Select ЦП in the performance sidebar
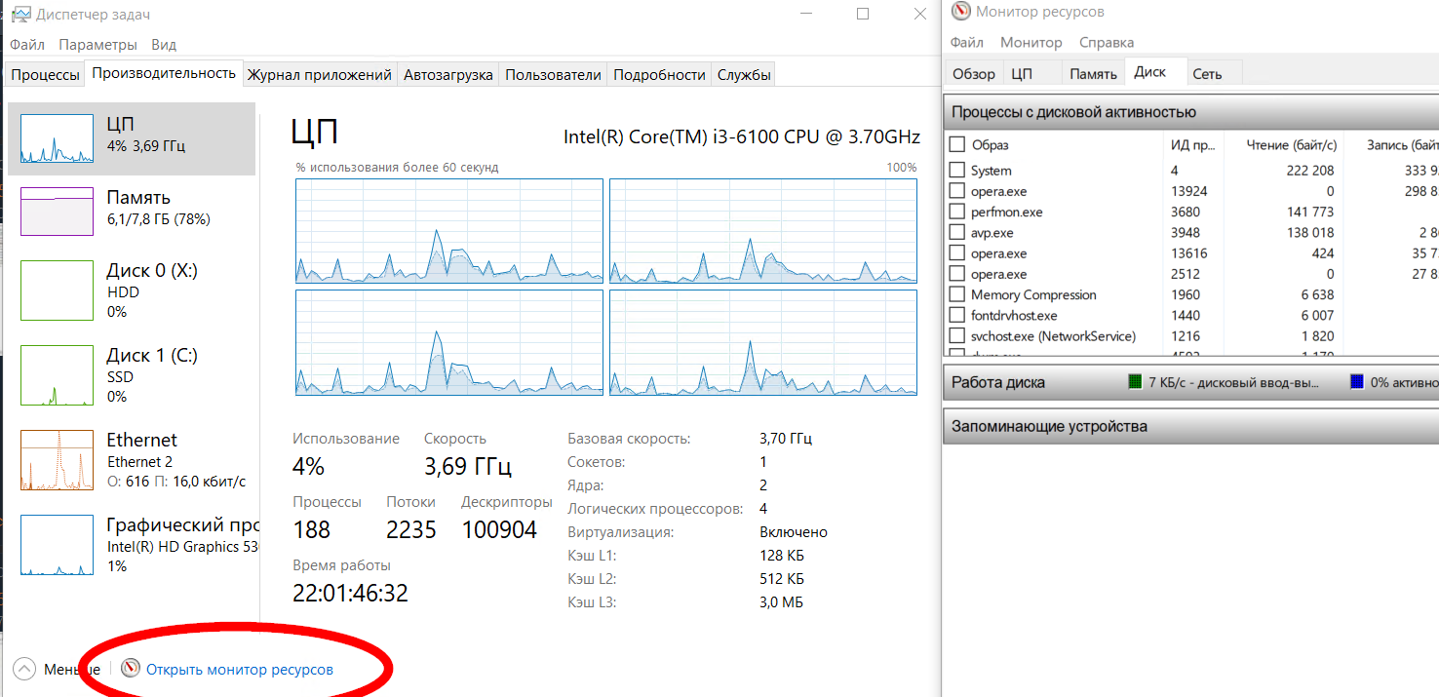This screenshot has height=697, width=1439. tap(132, 139)
